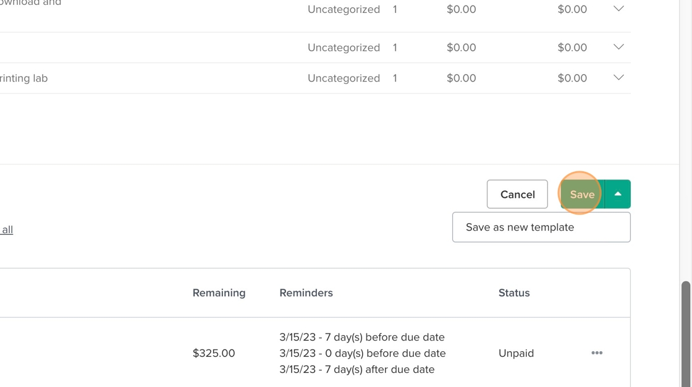Expand the topmost line item's chevron
Viewport: 692px width, 387px height.
tap(618, 9)
